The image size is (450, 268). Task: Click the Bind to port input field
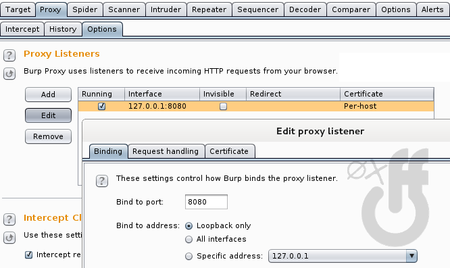pos(206,202)
